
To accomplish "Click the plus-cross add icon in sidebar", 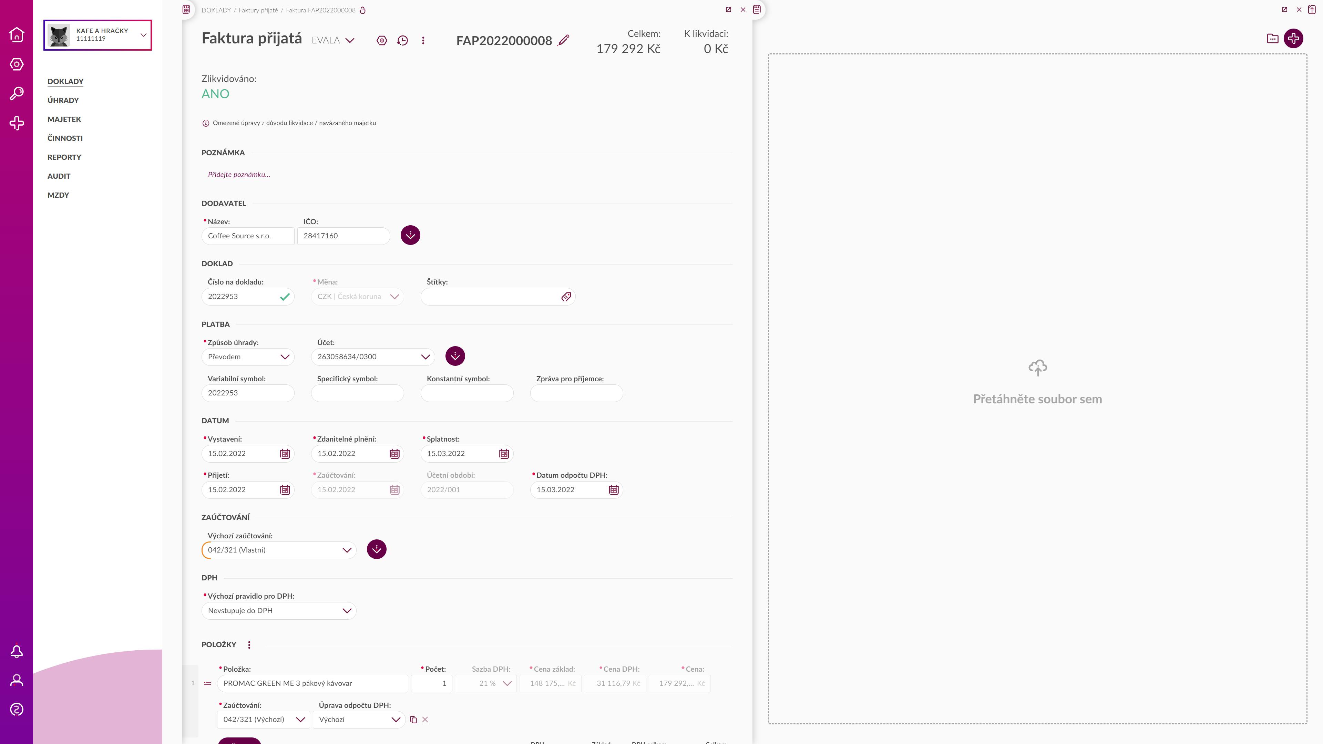I will [x=17, y=123].
